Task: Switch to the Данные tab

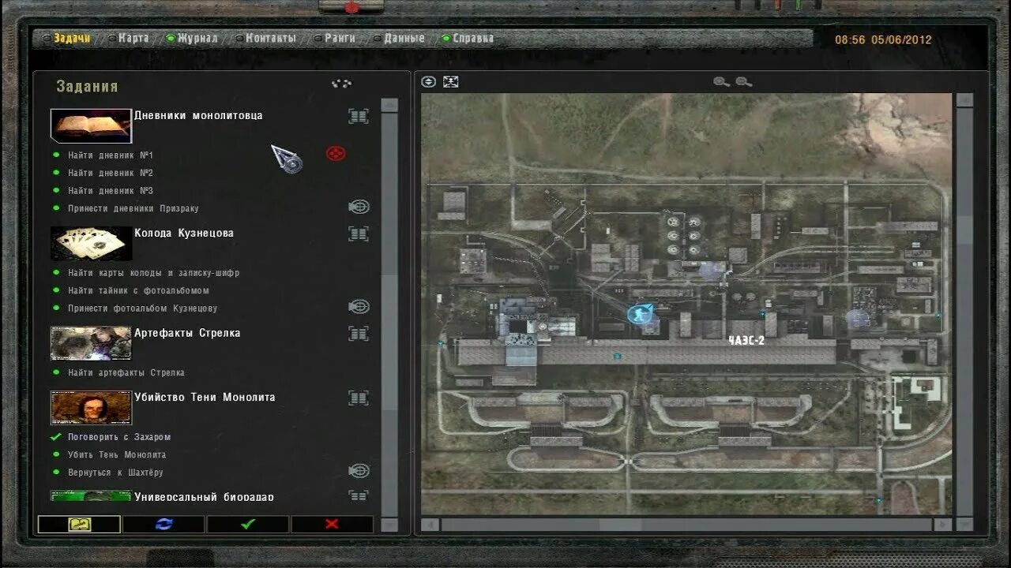Action: click(x=404, y=38)
